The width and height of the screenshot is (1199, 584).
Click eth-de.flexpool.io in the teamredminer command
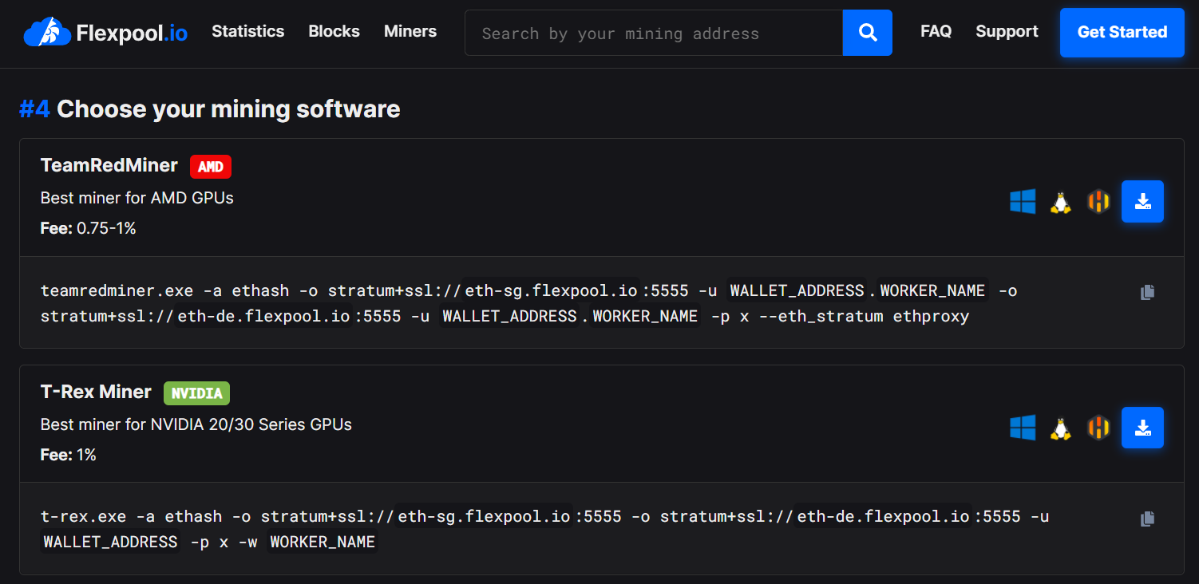pyautogui.click(x=264, y=316)
